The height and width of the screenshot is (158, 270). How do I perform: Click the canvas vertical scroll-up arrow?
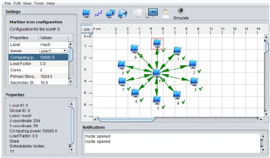click(x=266, y=37)
